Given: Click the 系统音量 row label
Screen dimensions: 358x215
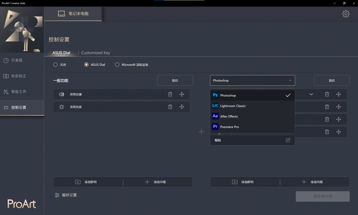Looking at the screenshot, I should (x=76, y=94).
